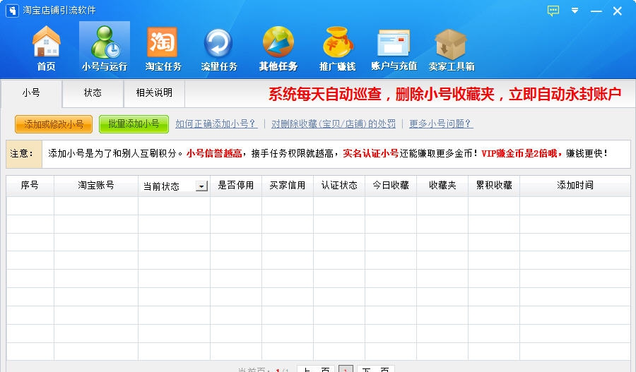The height and width of the screenshot is (372, 636).
Task: Click the app logo in title bar
Action: pyautogui.click(x=12, y=11)
